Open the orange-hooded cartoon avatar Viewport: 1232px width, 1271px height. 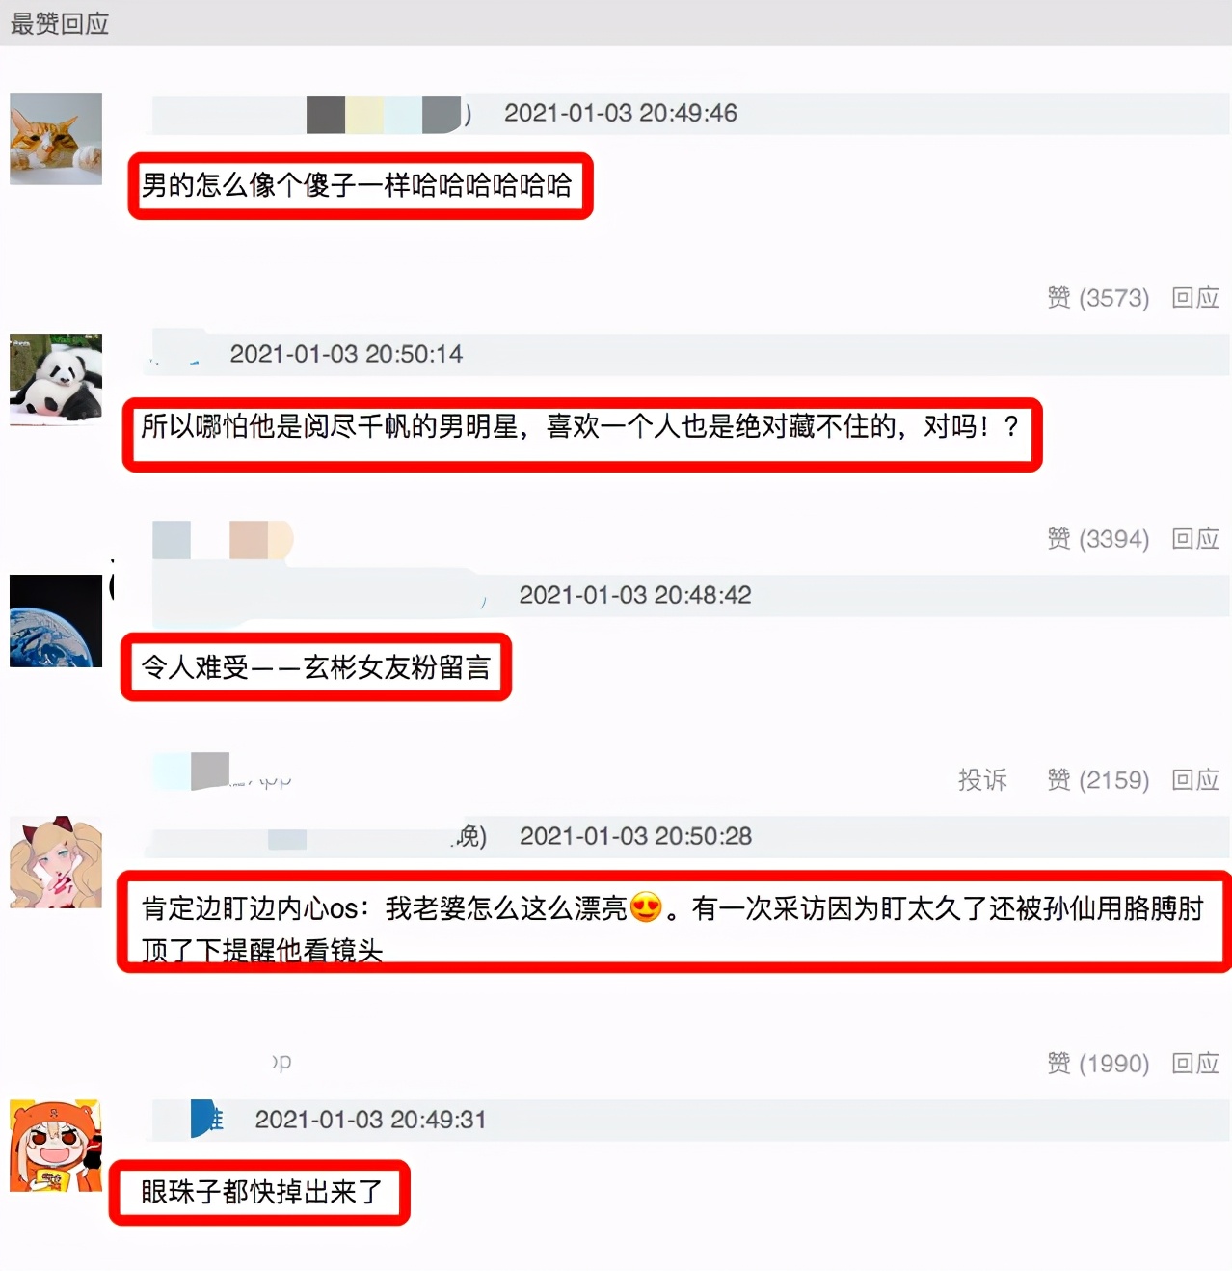[56, 1146]
